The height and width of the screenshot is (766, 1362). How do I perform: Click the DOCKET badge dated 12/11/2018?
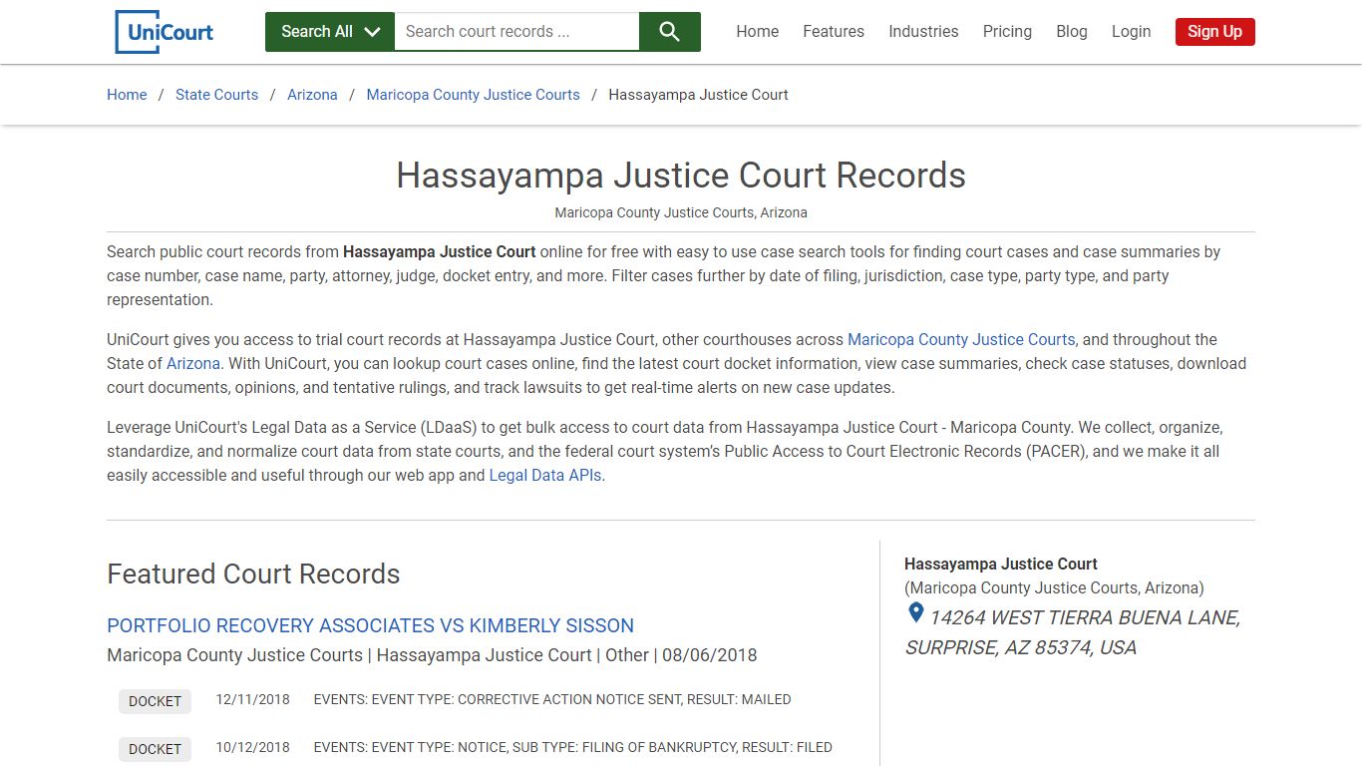[155, 701]
